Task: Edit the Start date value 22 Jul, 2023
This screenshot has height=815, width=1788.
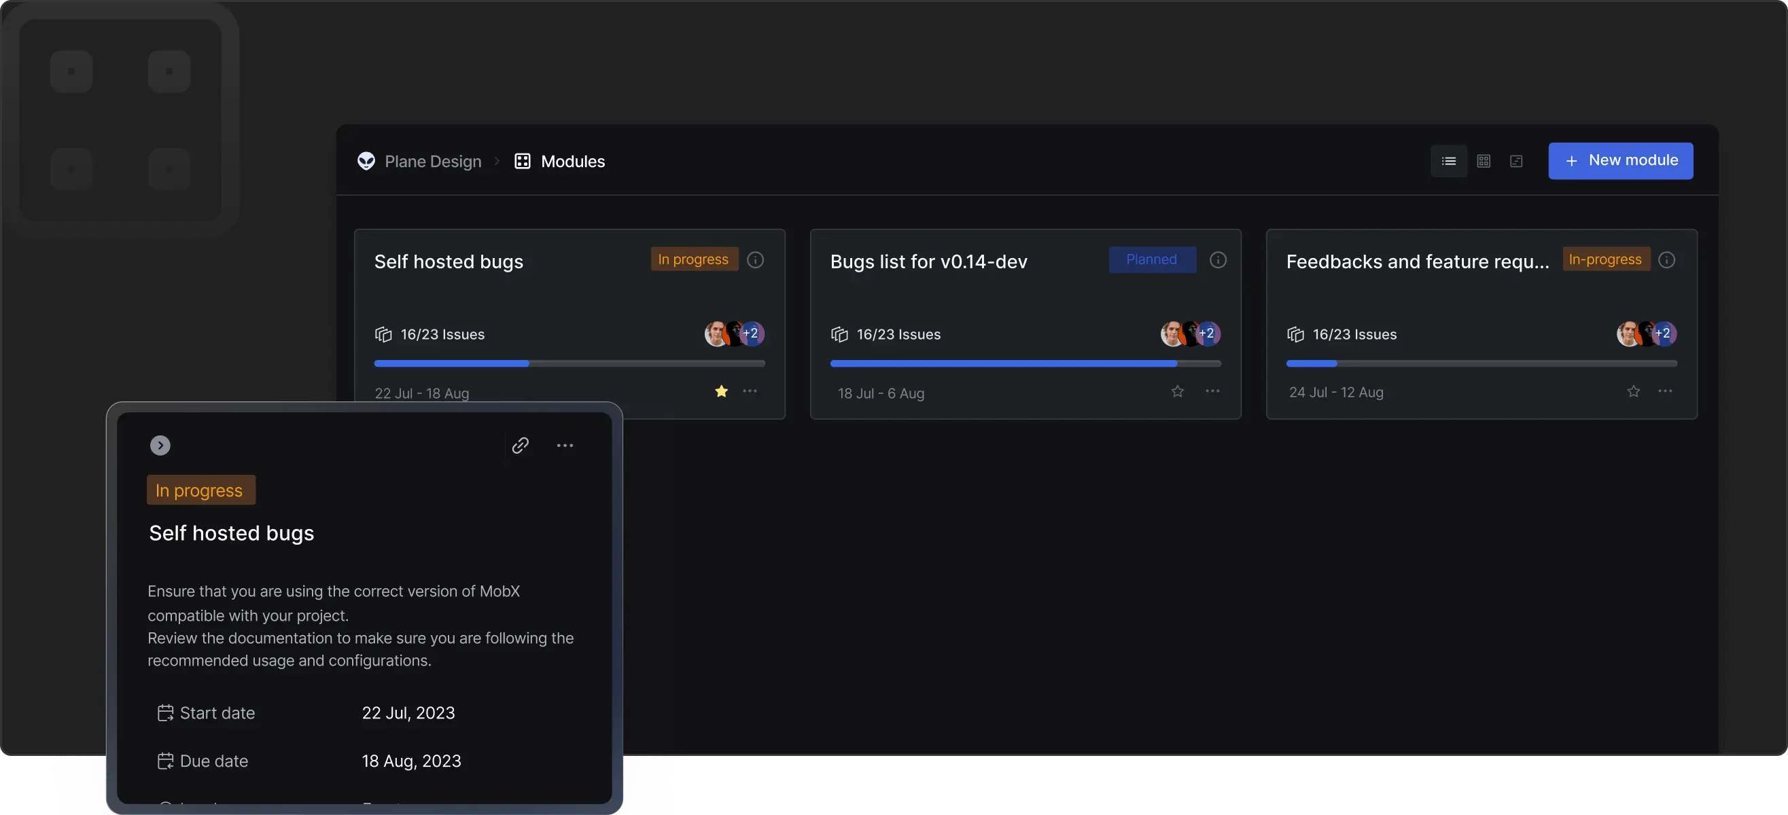Action: click(408, 713)
